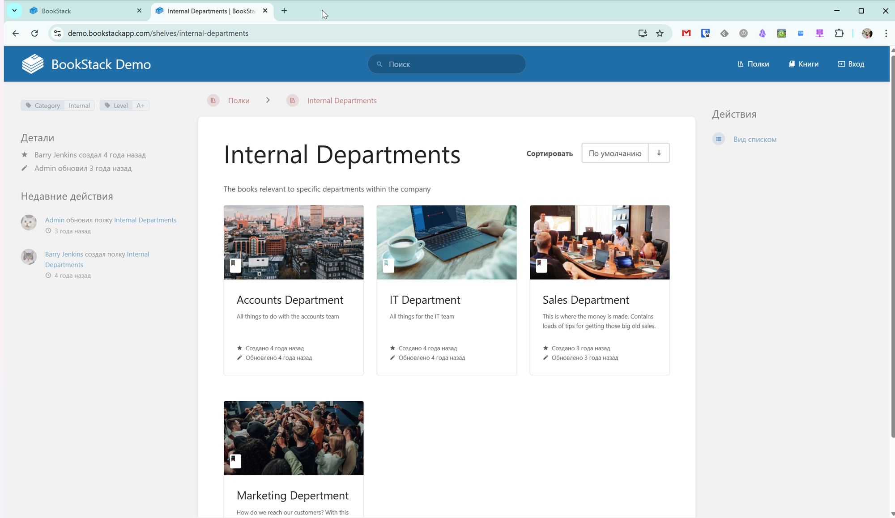Click the Barry Jenkins activity link
The height and width of the screenshot is (518, 895).
pos(64,254)
